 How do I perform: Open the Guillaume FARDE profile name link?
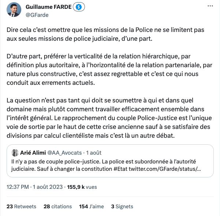click(48, 7)
